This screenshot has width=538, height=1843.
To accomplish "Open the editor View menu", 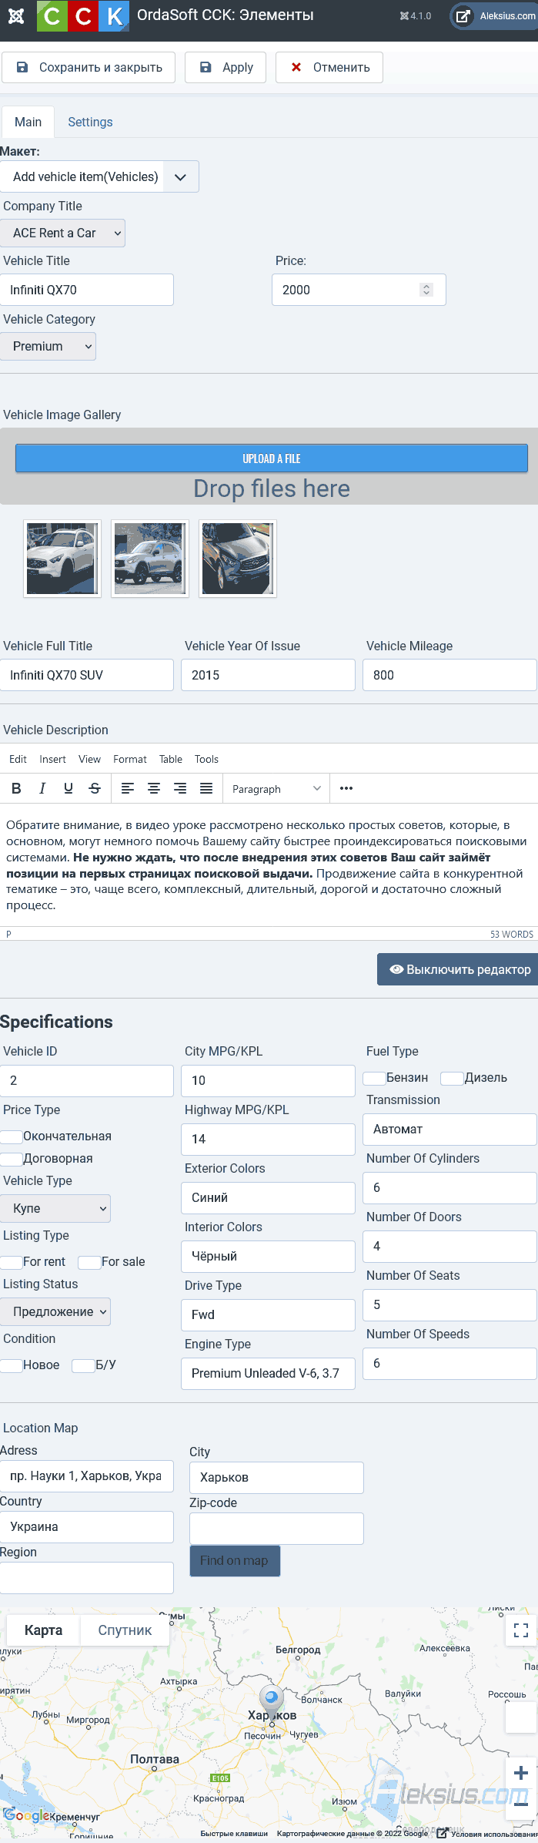I will 89,759.
